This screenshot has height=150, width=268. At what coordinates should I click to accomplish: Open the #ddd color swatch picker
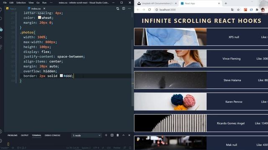pos(62,75)
